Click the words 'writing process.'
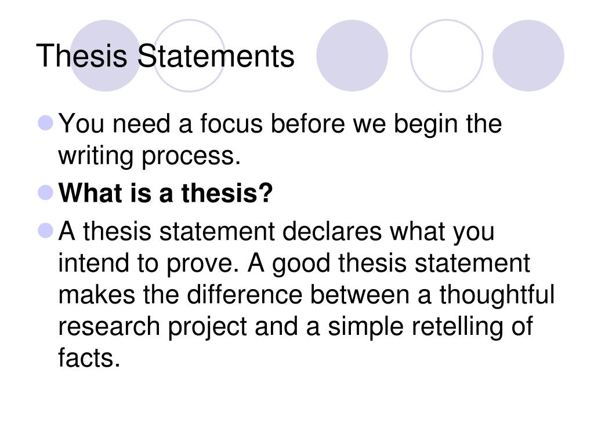Screen dimensions: 594x445 point(149,156)
